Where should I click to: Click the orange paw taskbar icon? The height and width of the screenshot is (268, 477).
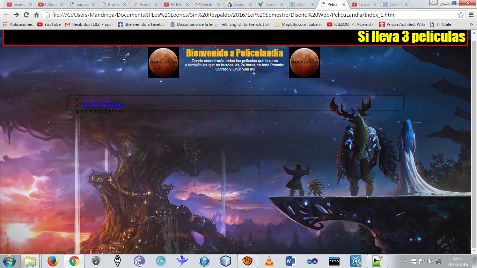pyautogui.click(x=248, y=261)
